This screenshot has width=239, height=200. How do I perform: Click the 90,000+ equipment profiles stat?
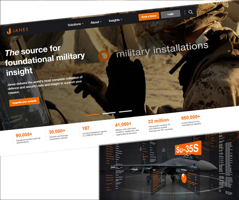(x=27, y=138)
